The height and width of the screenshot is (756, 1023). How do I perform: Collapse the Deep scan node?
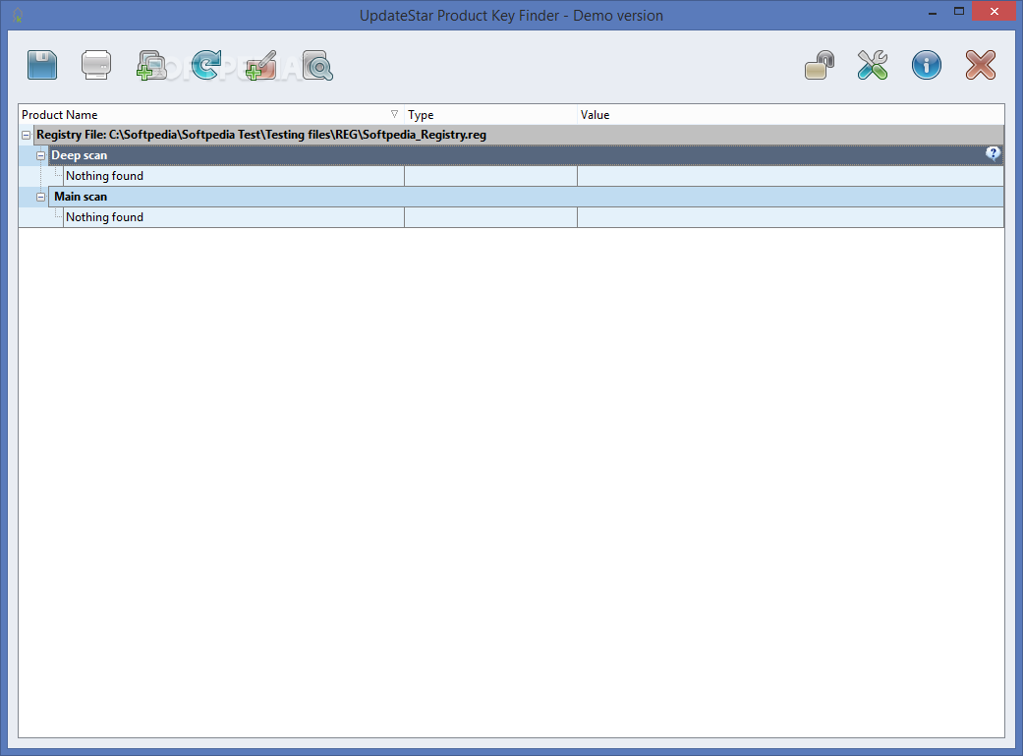coord(40,155)
